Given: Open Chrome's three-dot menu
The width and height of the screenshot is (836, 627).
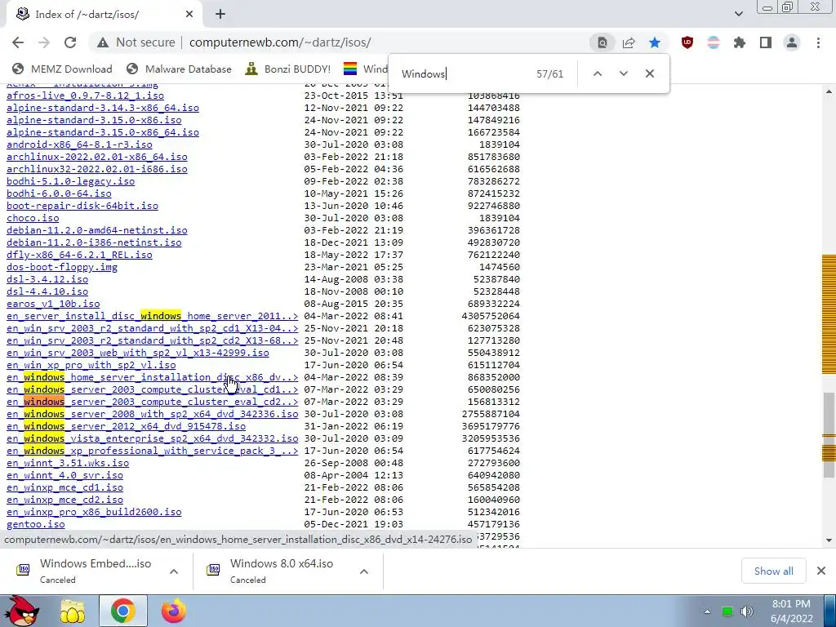Looking at the screenshot, I should tap(818, 42).
